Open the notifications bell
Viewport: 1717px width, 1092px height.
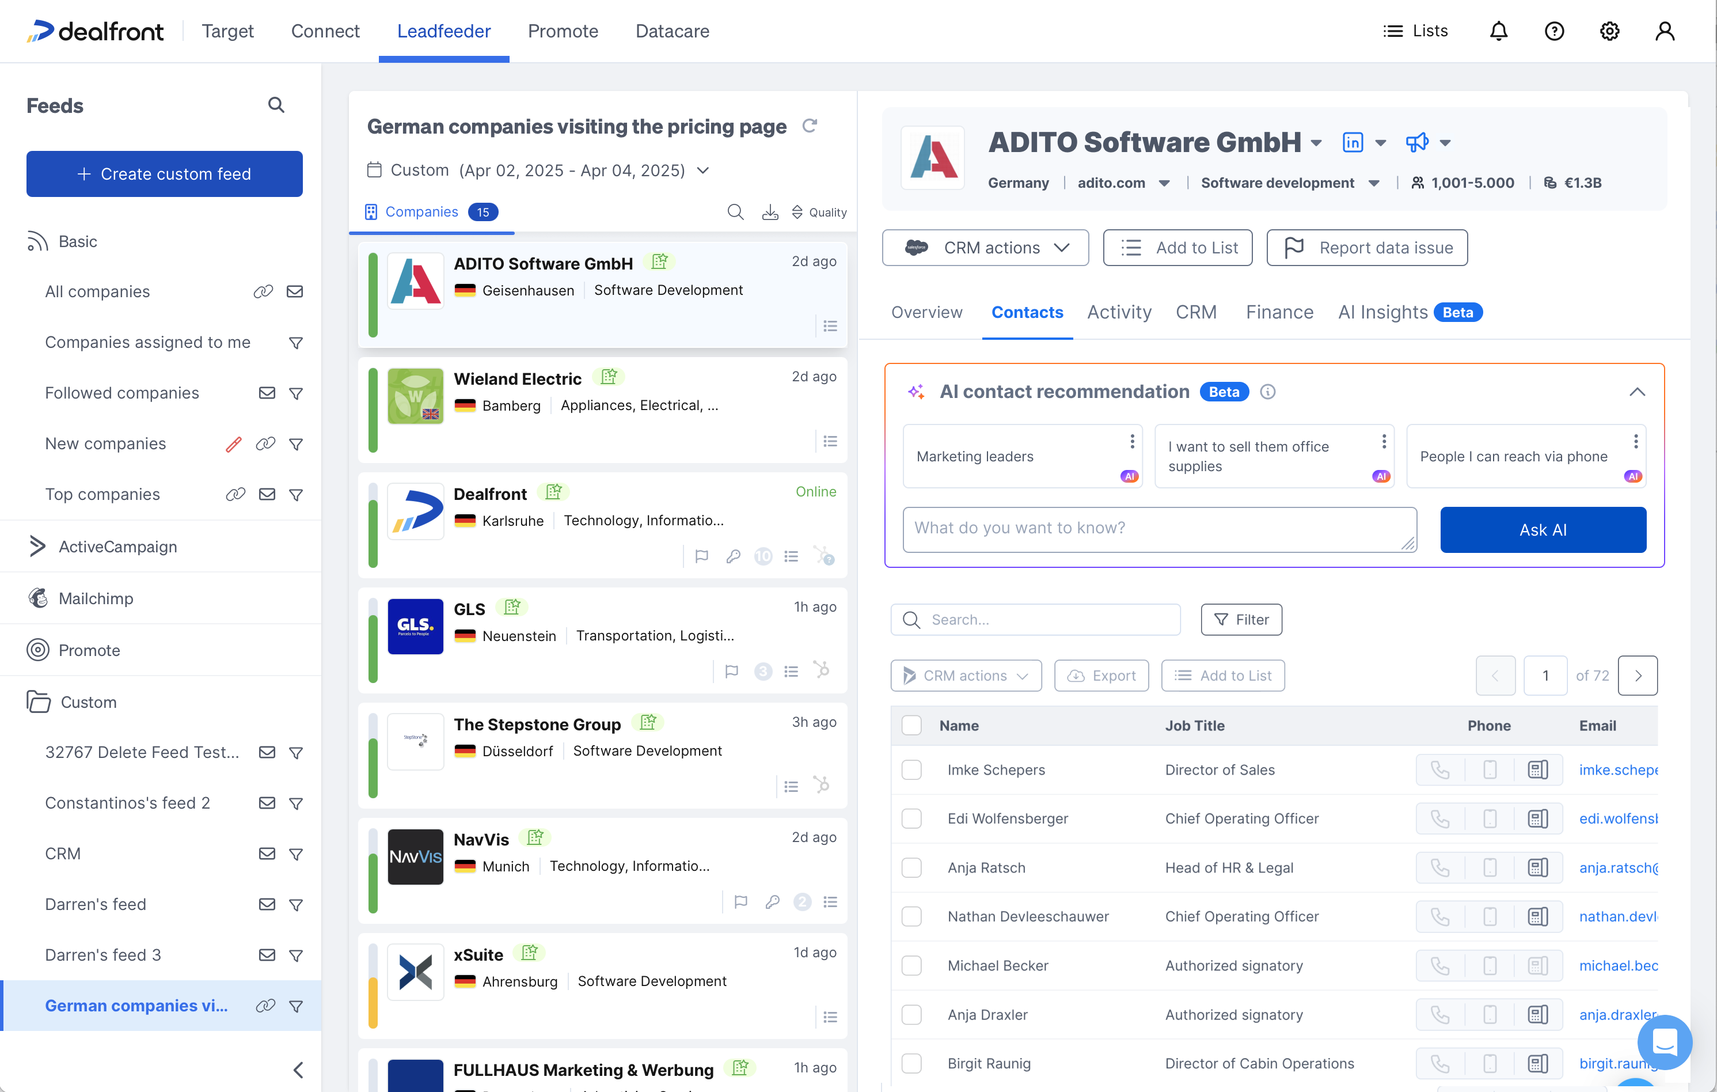(1498, 31)
